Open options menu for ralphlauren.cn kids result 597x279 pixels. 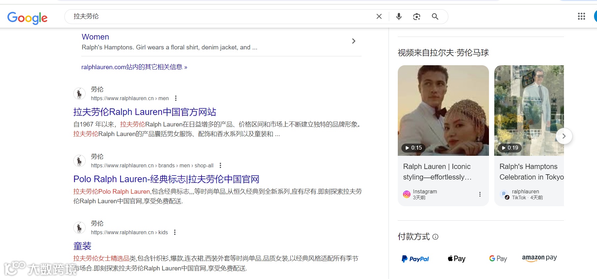175,232
